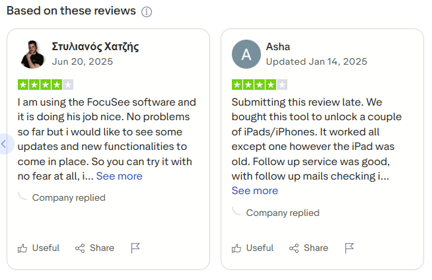Click reviewer name Στυλιανός Χατζής
This screenshot has width=432, height=280.
coord(95,47)
